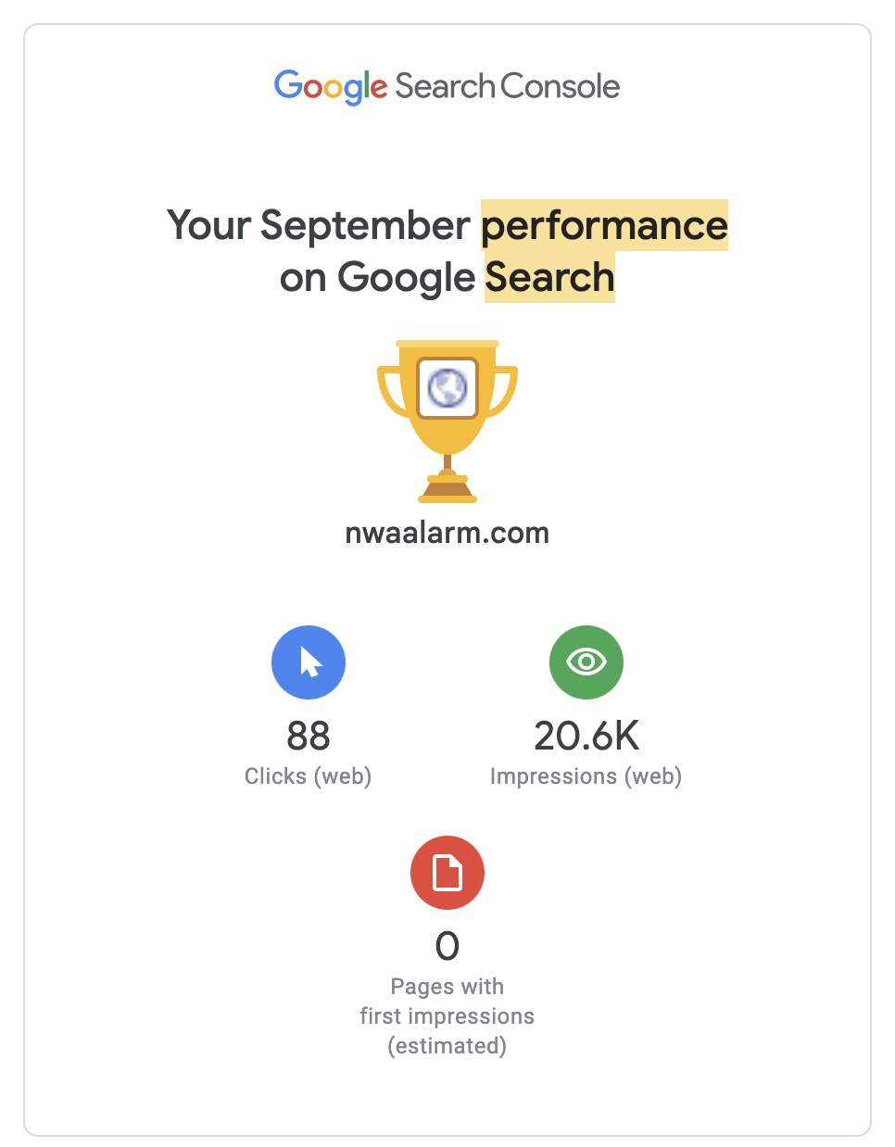The height and width of the screenshot is (1147, 895).
Task: Click the "(estimated)" label text
Action: click(447, 1046)
